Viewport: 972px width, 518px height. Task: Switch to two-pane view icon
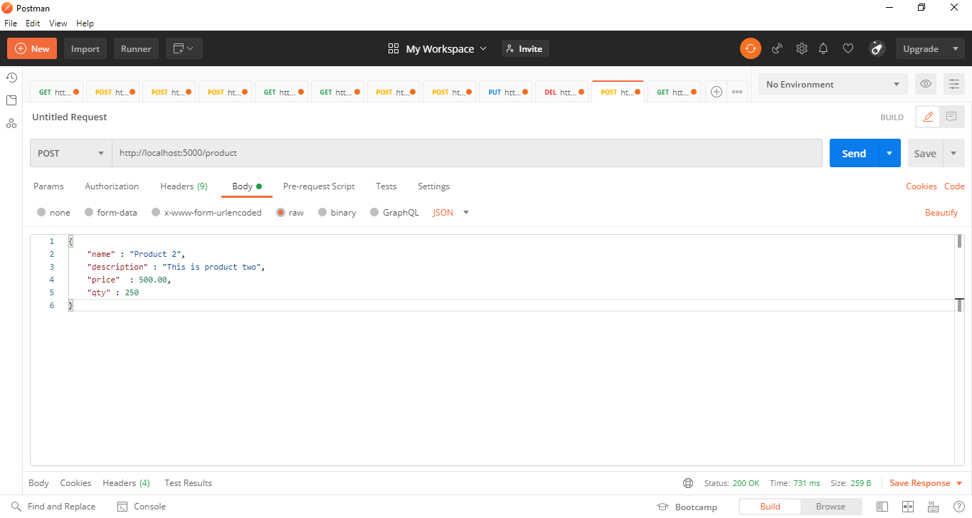coord(908,507)
